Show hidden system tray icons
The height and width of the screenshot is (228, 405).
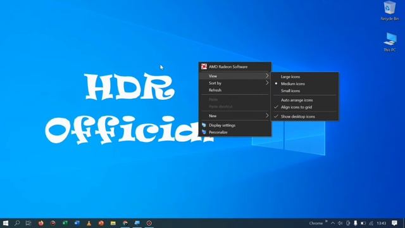pyautogui.click(x=333, y=223)
